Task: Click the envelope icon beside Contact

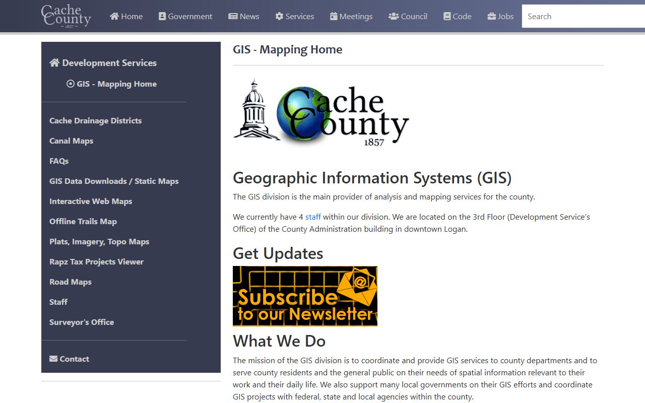Action: pos(53,359)
